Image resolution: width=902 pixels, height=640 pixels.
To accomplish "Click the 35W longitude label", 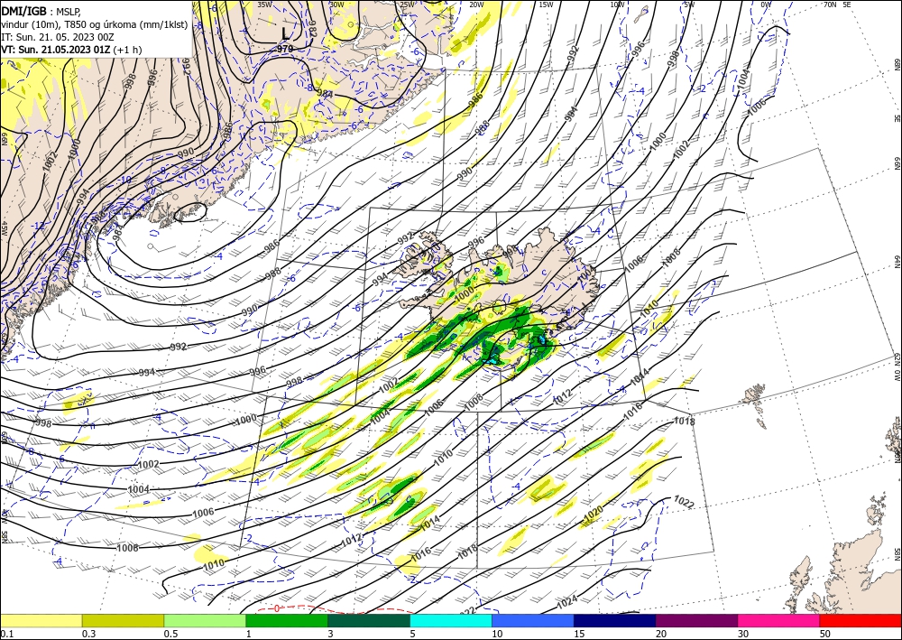I will pyautogui.click(x=264, y=5).
